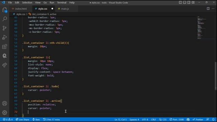The image size is (217, 122).
Task: Open Customize Layout icon
Action: click(193, 2)
